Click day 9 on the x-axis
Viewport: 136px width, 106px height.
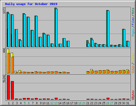click(41, 103)
